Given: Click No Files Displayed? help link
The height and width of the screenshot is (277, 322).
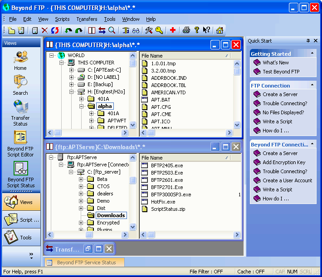Looking at the screenshot, I should click(283, 112).
